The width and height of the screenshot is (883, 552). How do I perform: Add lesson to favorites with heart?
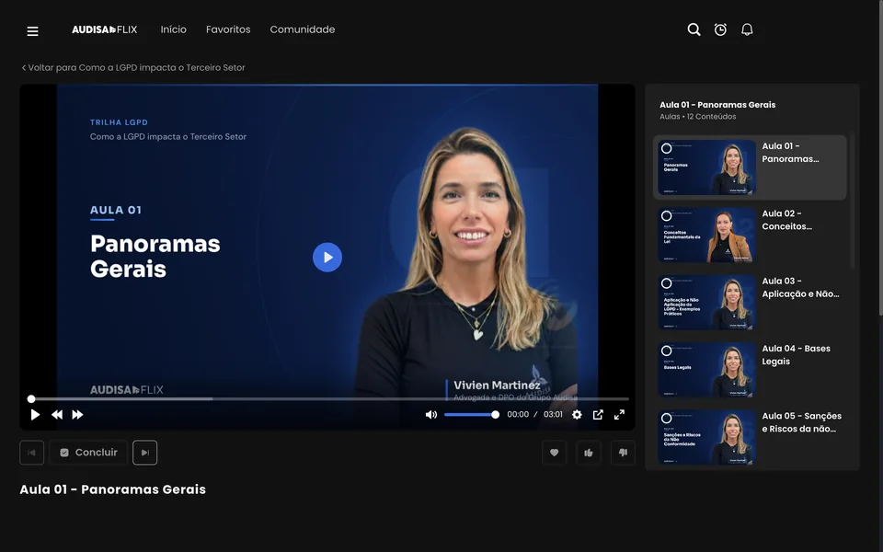pyautogui.click(x=554, y=453)
